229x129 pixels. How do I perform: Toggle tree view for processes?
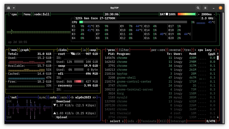(188, 50)
